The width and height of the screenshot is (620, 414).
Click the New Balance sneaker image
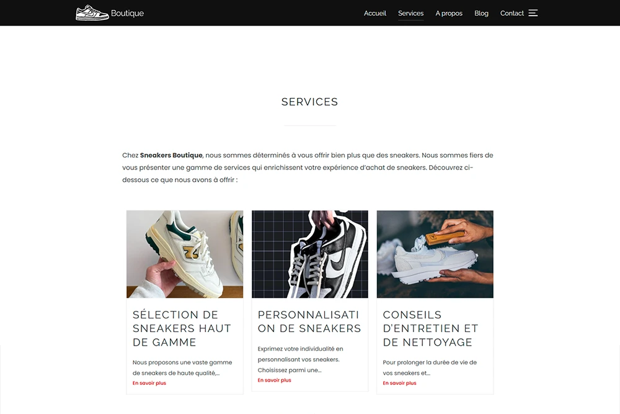point(185,254)
